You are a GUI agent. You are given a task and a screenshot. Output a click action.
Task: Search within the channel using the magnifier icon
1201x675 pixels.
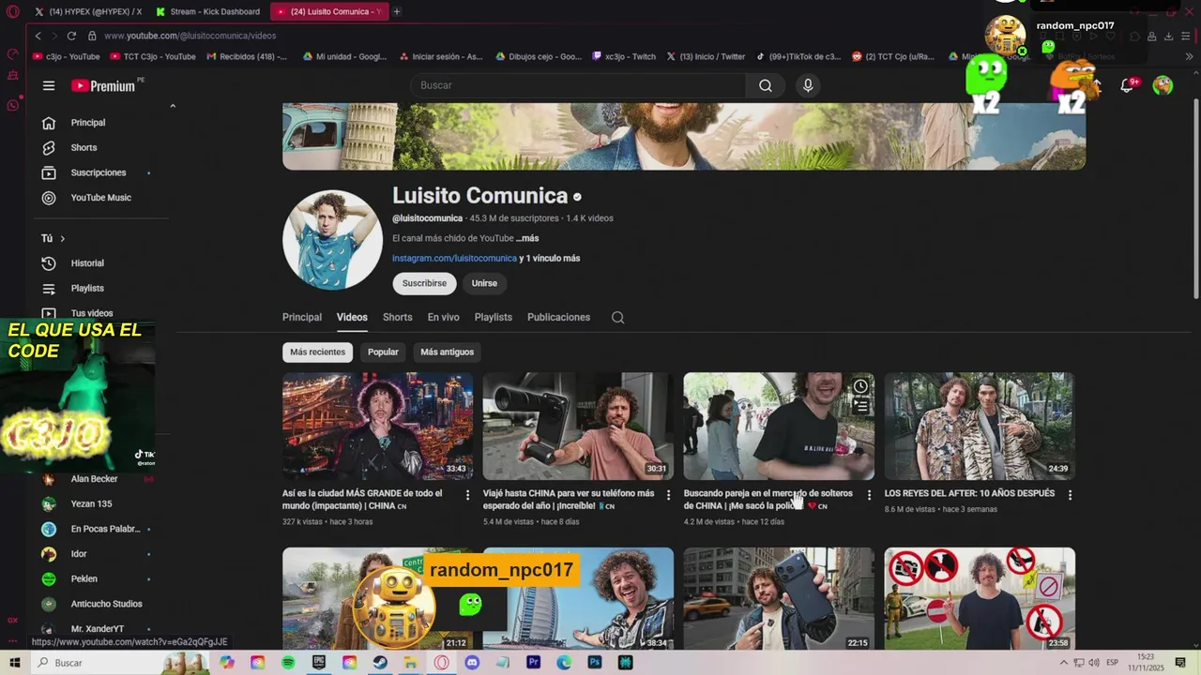(x=617, y=318)
